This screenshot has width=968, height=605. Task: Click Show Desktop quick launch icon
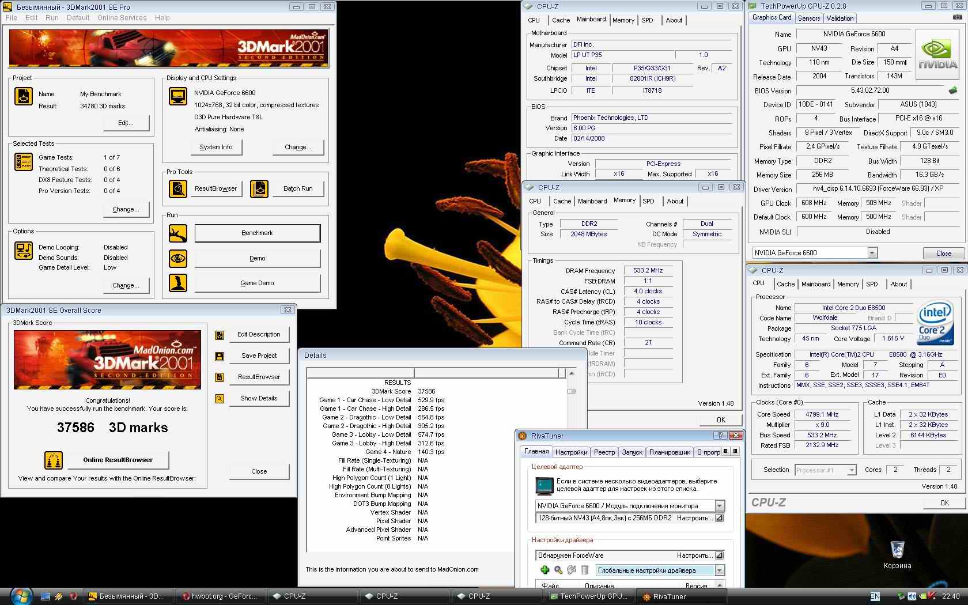[46, 596]
